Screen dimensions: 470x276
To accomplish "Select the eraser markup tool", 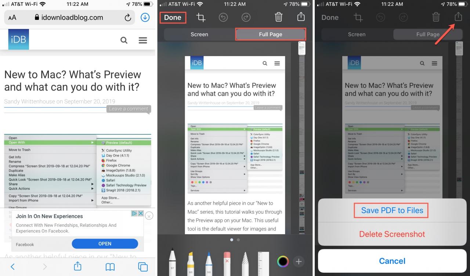I will click(x=227, y=261).
